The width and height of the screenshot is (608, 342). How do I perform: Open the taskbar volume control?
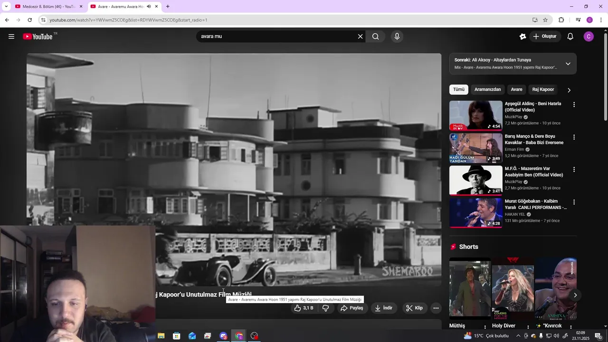click(x=556, y=336)
